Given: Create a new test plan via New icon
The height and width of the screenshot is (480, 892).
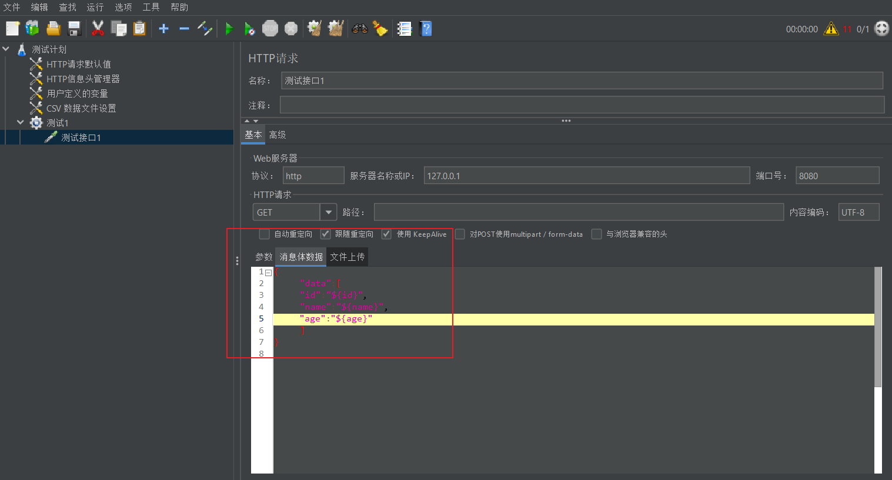Looking at the screenshot, I should tap(12, 28).
